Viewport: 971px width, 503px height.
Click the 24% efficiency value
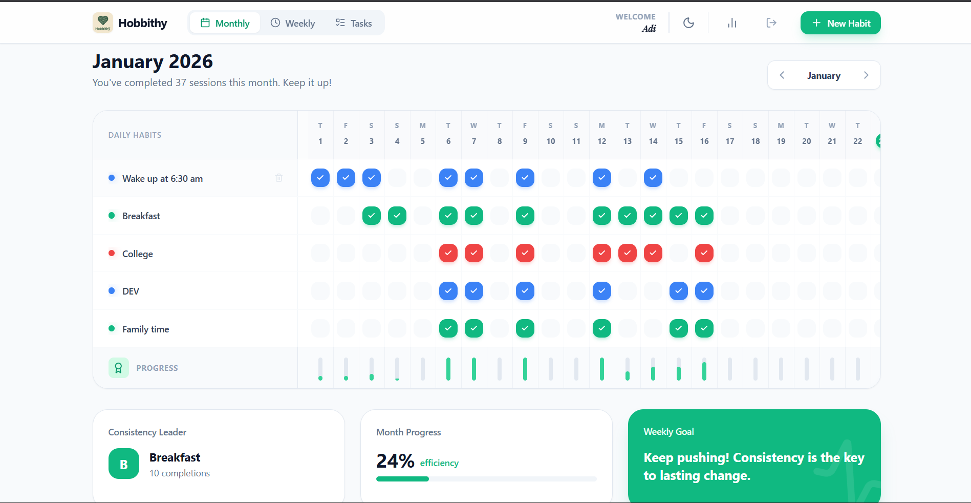395,461
